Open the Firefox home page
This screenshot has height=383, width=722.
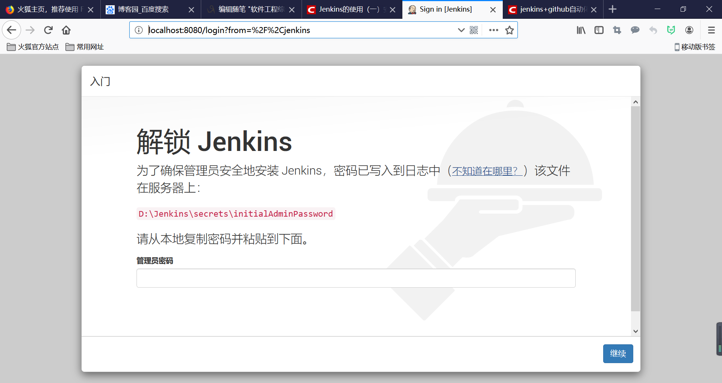pyautogui.click(x=66, y=30)
